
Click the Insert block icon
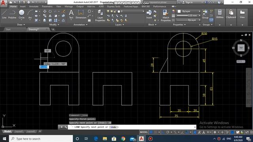pyautogui.click(x=149, y=14)
